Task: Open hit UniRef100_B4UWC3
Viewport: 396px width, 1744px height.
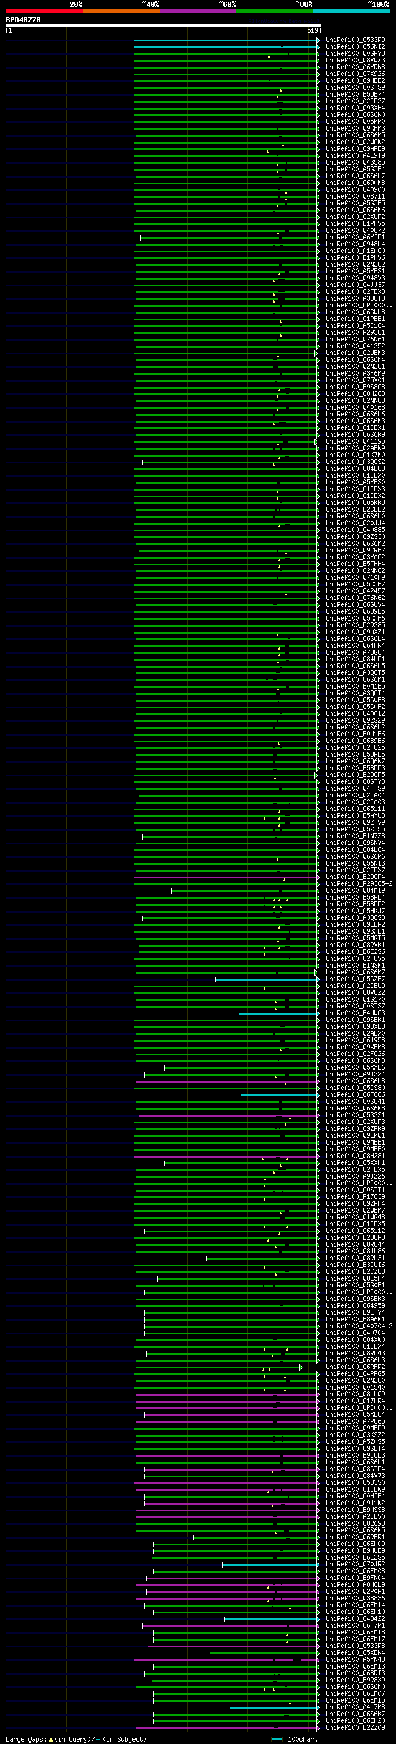Action: [x=355, y=1013]
